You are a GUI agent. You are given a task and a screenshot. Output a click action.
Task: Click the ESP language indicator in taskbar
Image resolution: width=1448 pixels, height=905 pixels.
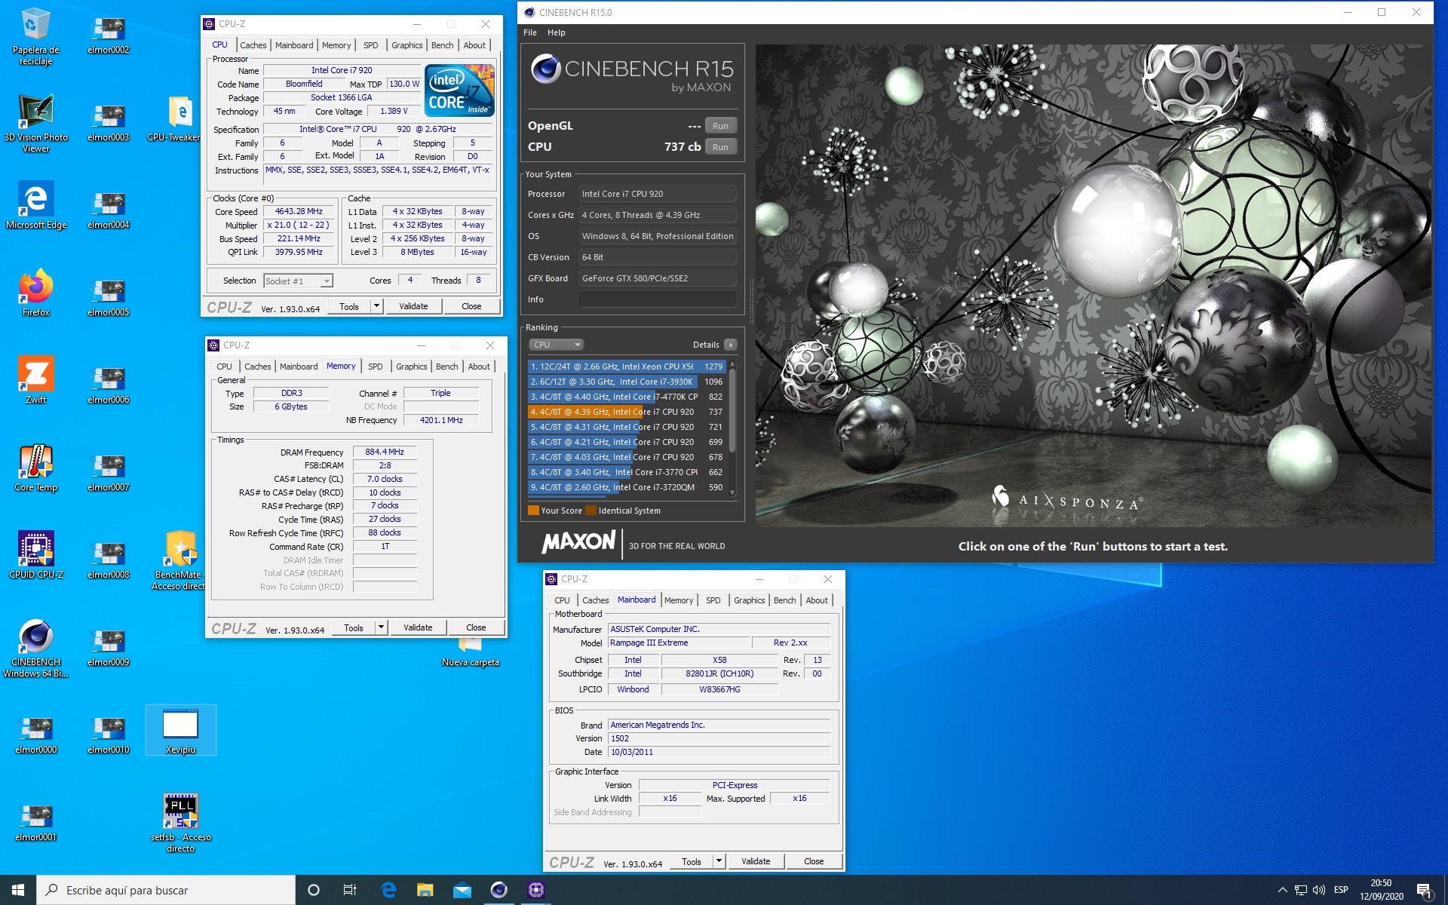coord(1341,890)
